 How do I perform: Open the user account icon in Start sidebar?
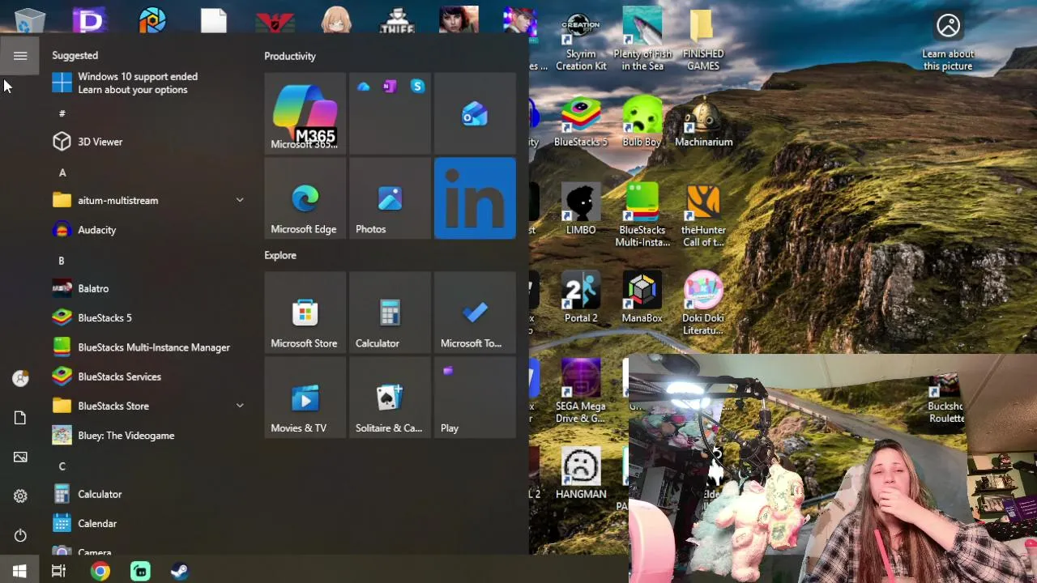click(20, 378)
